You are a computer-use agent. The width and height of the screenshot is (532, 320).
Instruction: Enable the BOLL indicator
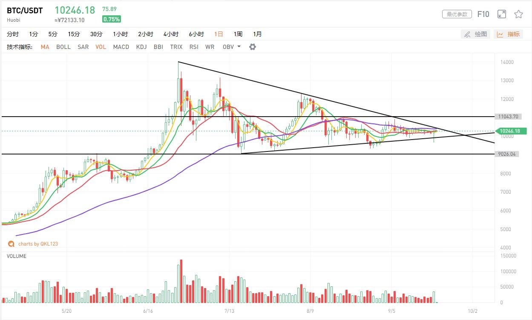[63, 47]
